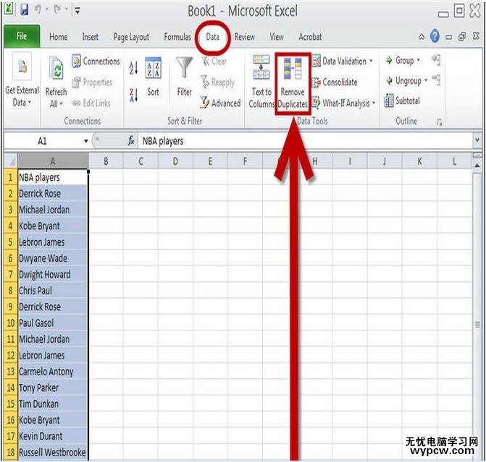The image size is (486, 462).
Task: Select row 5 header
Action: pos(11,242)
